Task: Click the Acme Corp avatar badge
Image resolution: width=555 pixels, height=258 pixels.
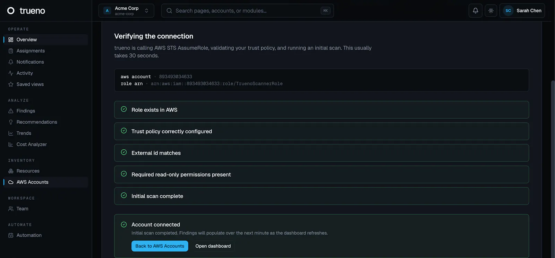Action: tap(107, 11)
